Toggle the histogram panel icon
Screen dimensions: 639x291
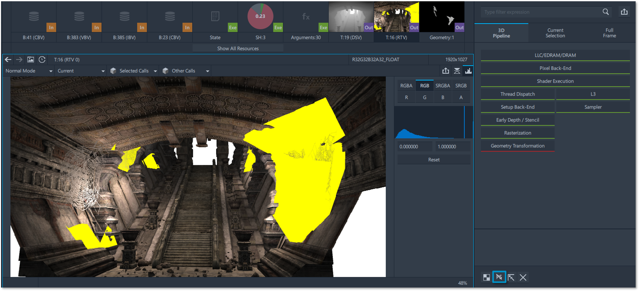(468, 71)
